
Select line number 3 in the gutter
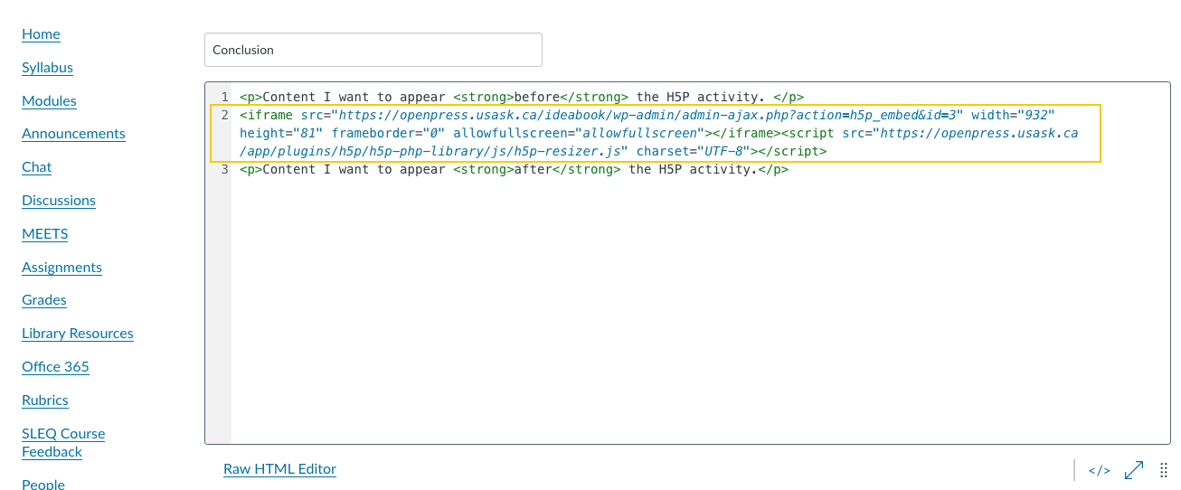(x=225, y=169)
